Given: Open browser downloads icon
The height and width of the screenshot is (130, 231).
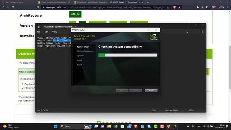Looking at the screenshot, I should pyautogui.click(x=202, y=7).
